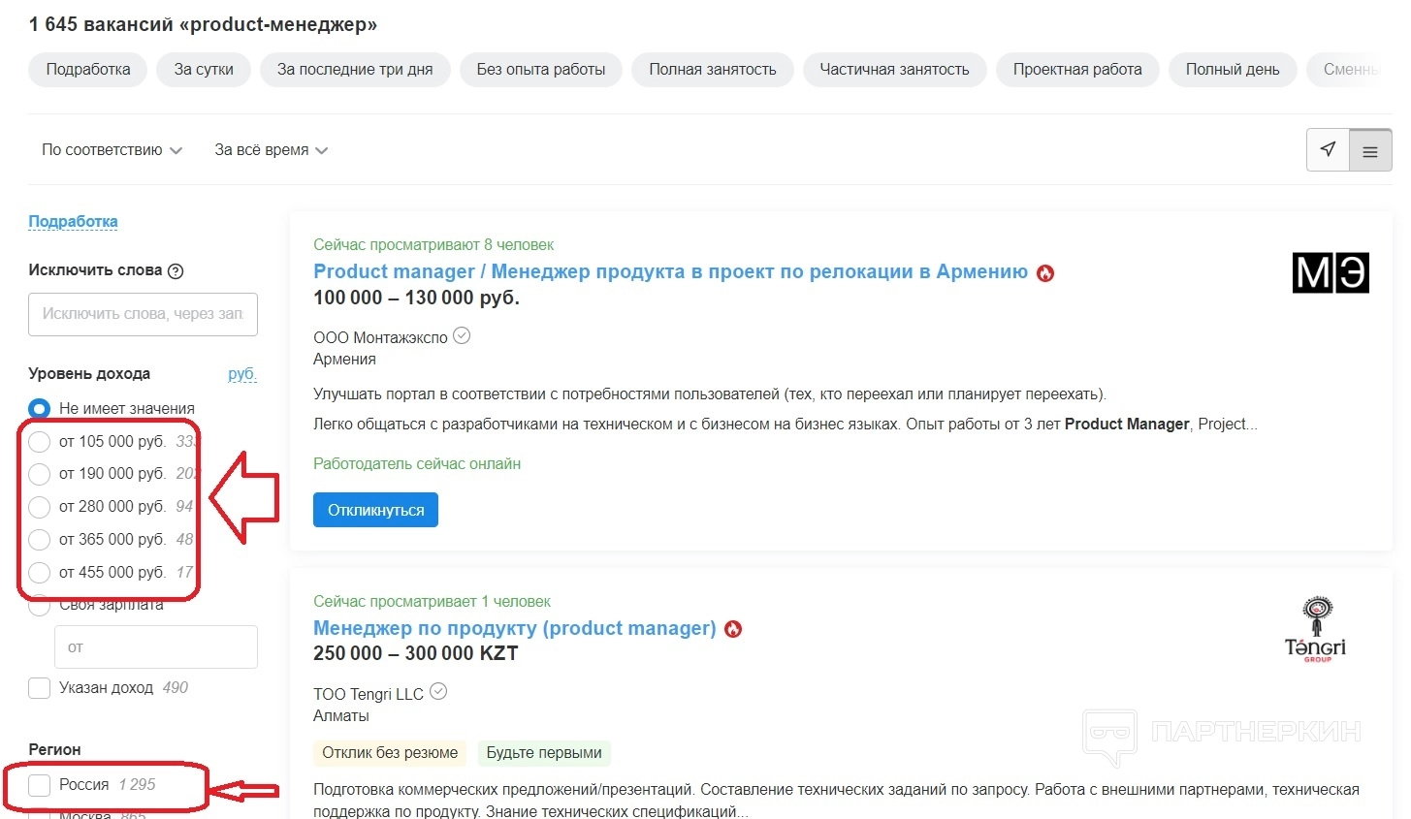Check the Указан доход checkbox
1411x819 pixels.
coord(40,688)
